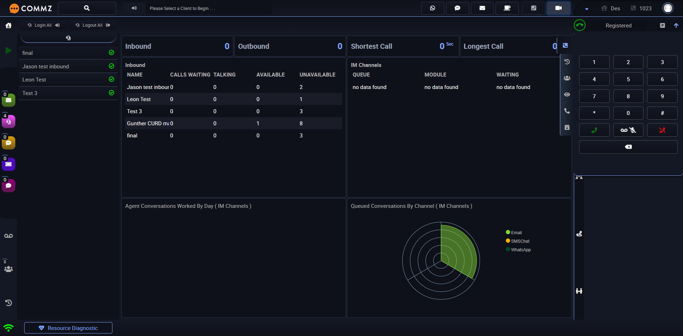This screenshot has height=336, width=683.
Task: Go to home icon in left sidebar
Action: 9,25
